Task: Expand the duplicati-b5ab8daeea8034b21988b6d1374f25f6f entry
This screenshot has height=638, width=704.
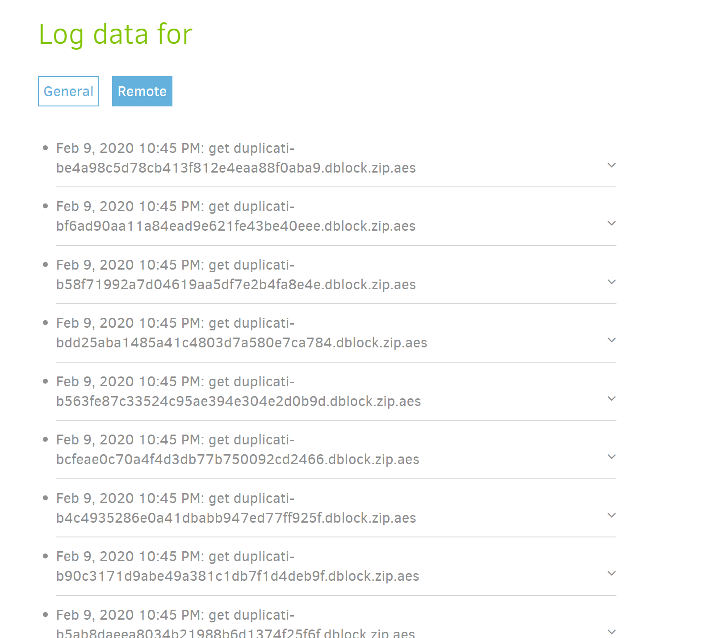Action: point(612,632)
